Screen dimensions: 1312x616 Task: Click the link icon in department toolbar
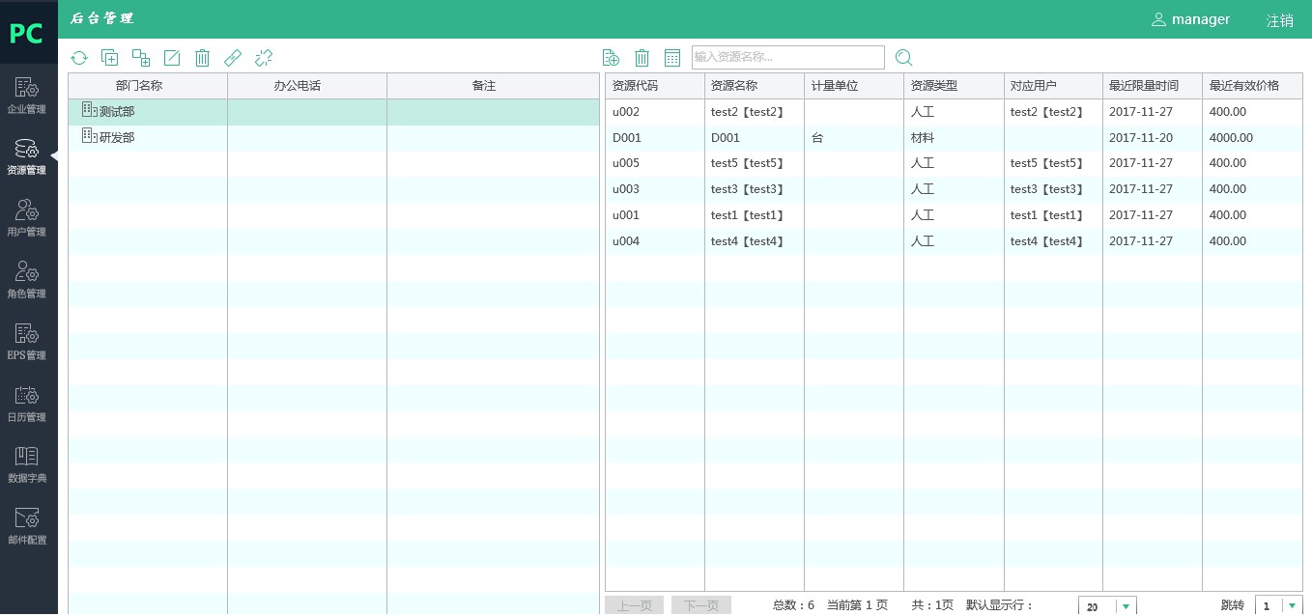coord(233,58)
